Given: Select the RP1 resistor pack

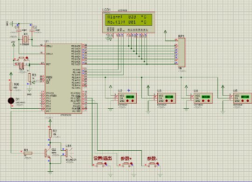Looking at the screenshot, I should pyautogui.click(x=182, y=52).
